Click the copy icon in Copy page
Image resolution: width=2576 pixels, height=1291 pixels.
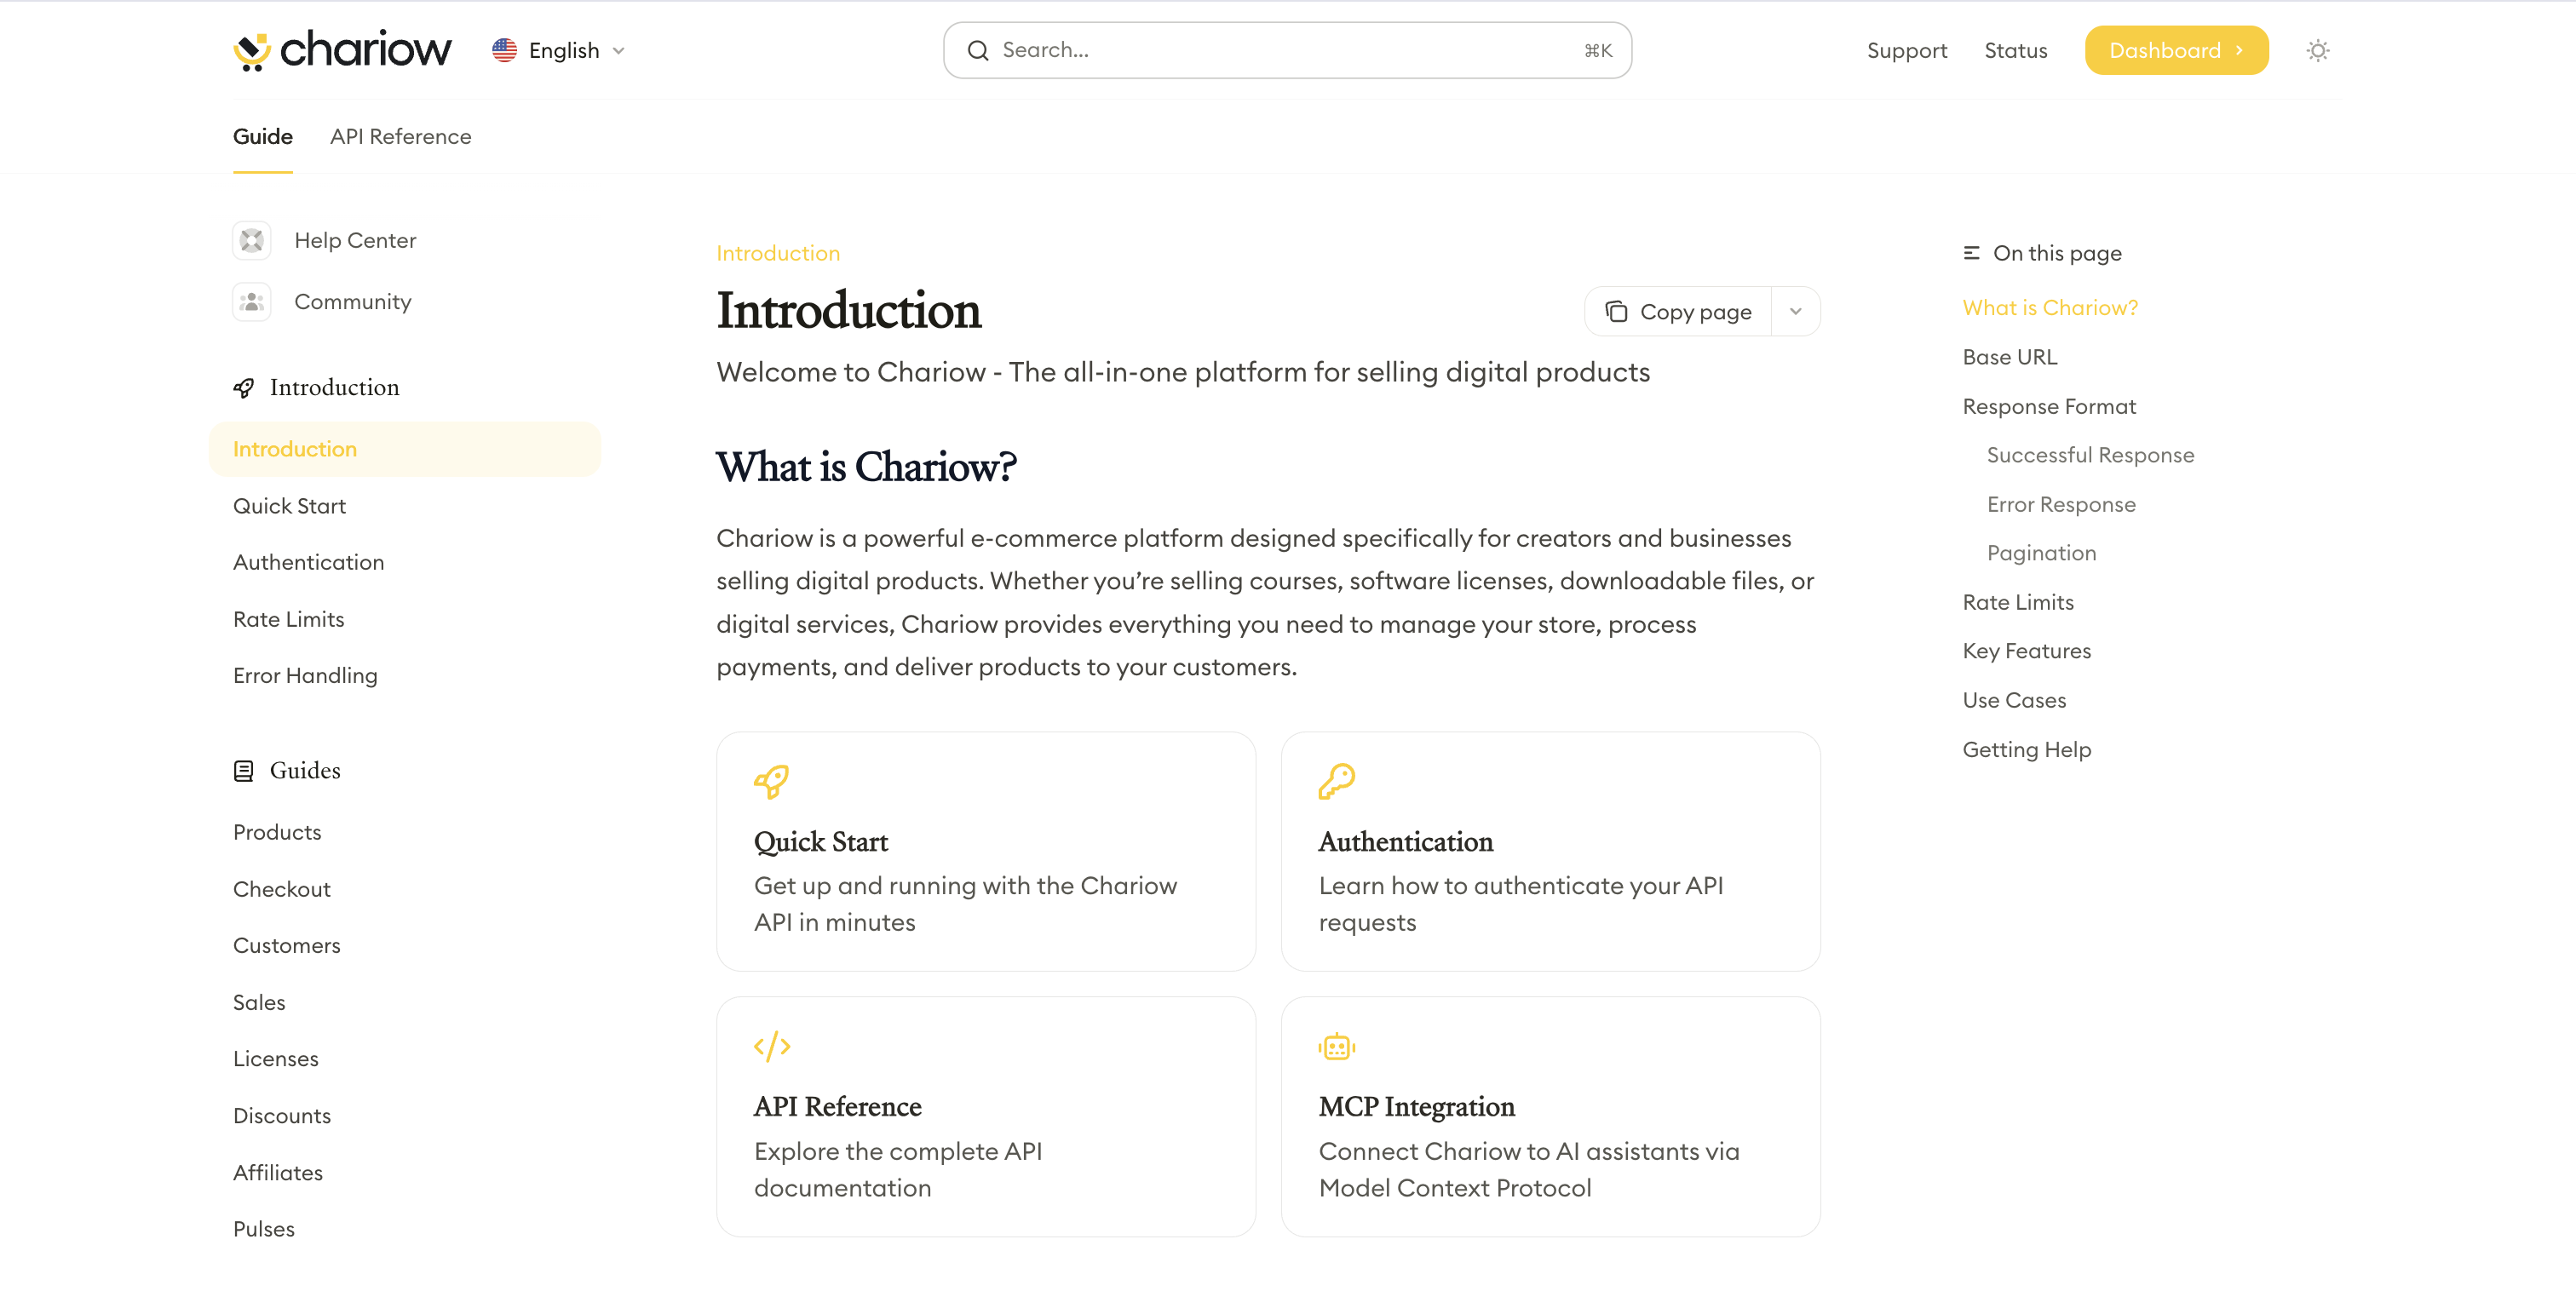point(1616,312)
